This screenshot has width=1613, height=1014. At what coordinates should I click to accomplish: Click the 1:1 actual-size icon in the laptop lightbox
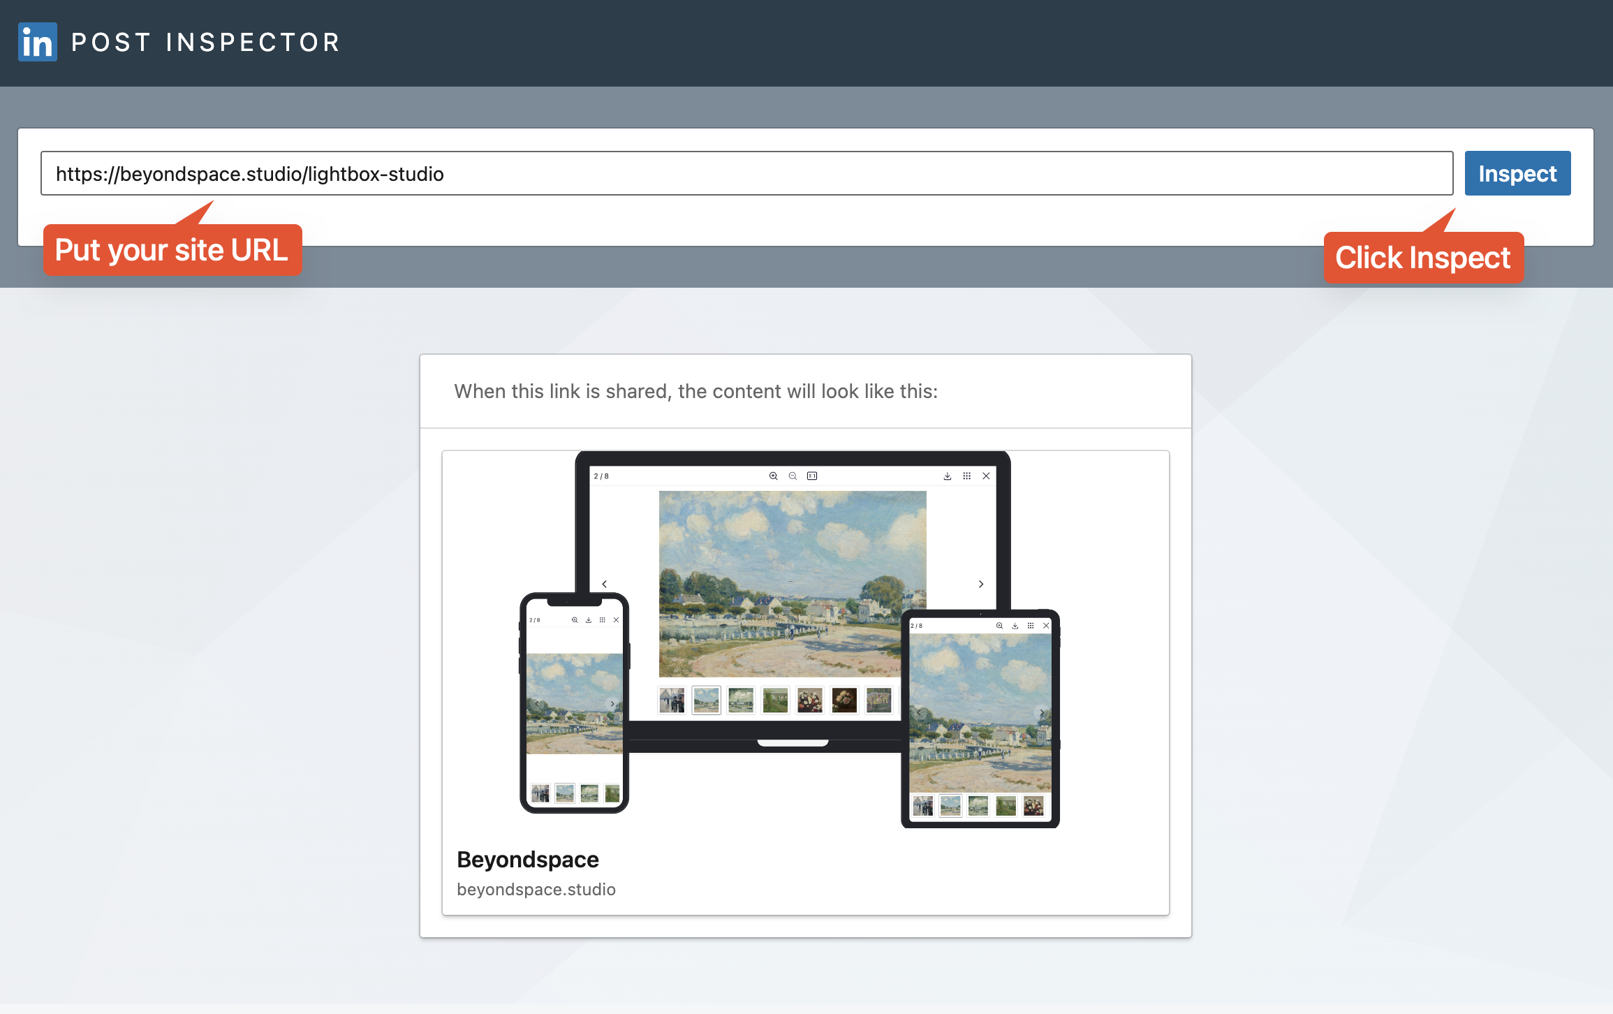click(812, 476)
